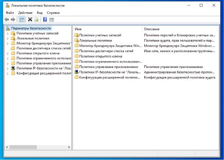Screen dimensions: 224x160
Task: Expand Политики учетных записей tree node
Action: pos(8,33)
